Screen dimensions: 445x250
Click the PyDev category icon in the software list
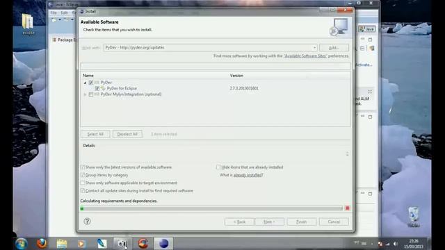[97, 83]
